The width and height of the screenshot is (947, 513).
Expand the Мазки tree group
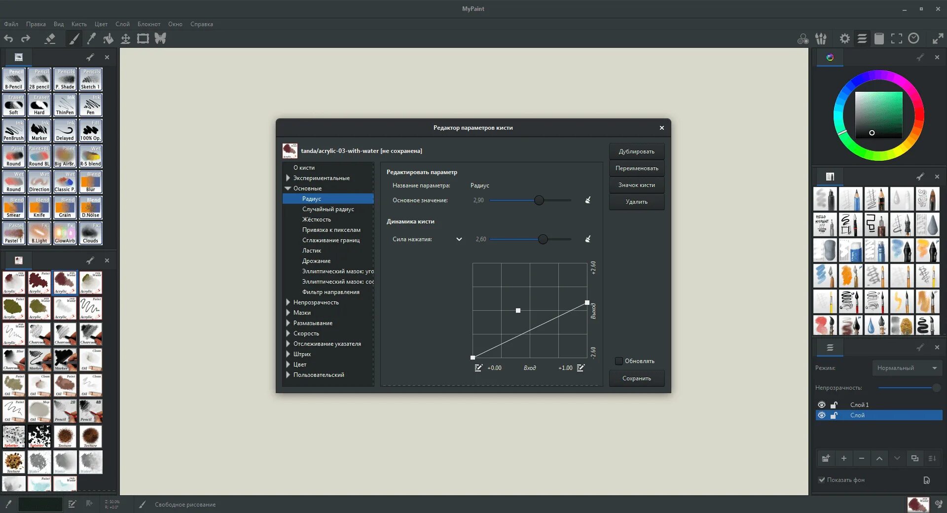tap(288, 312)
